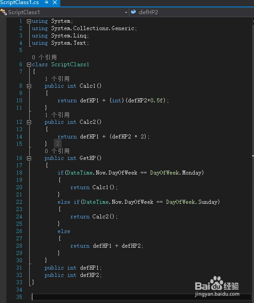Click field declaration defHP1 on line 31
The width and height of the screenshot is (254, 303).
73,268
